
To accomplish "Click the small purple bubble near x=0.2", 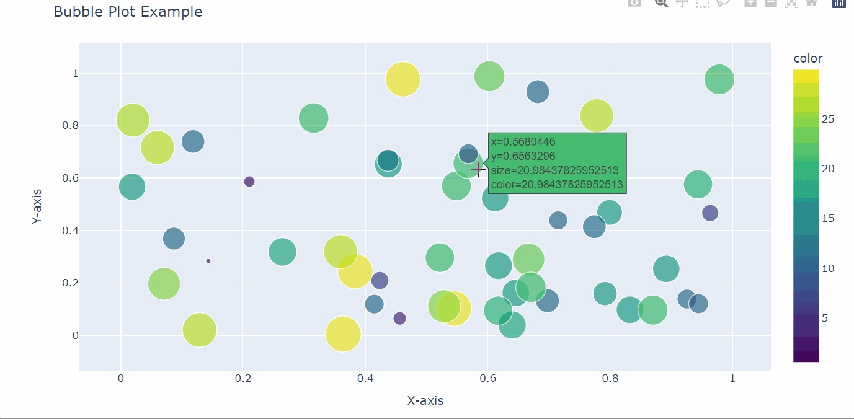I will (249, 182).
